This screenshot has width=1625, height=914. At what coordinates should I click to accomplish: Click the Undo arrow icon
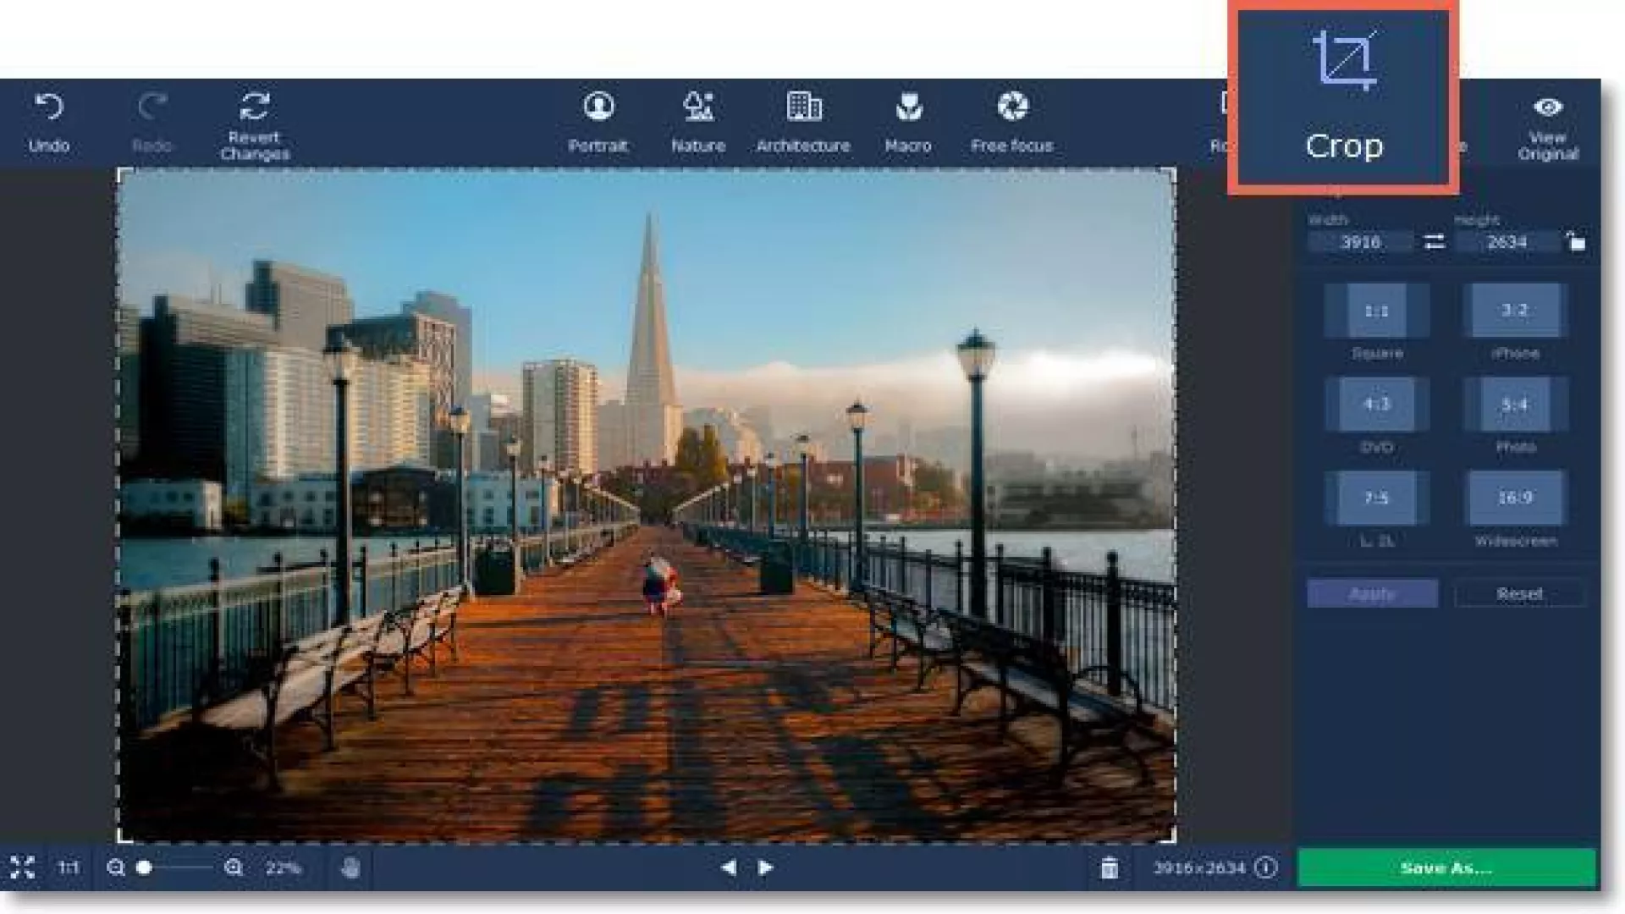point(48,107)
